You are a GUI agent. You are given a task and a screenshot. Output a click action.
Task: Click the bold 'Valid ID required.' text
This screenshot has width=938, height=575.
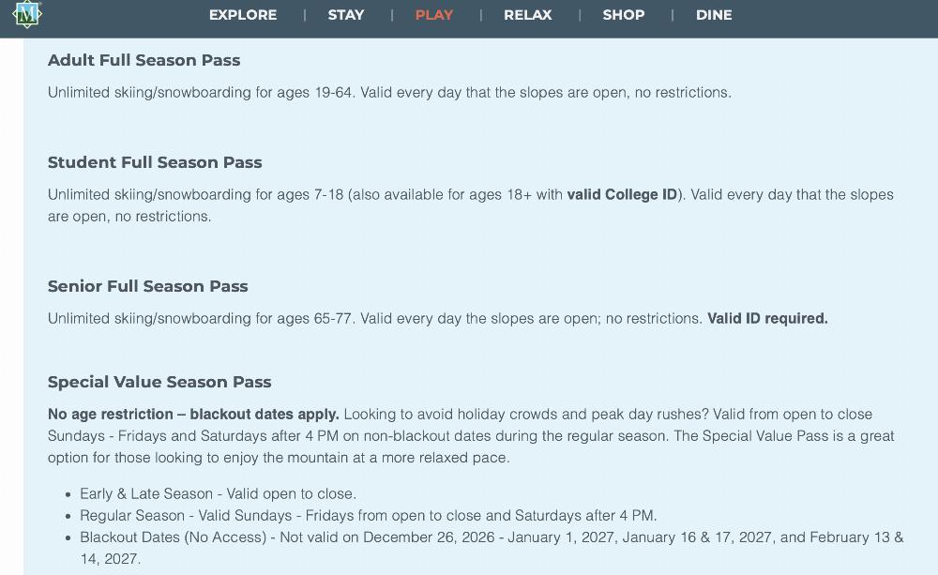767,319
